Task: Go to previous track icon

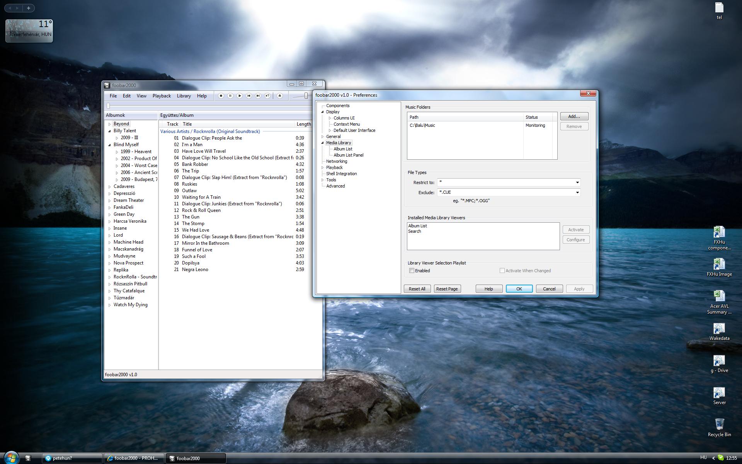Action: coord(249,96)
